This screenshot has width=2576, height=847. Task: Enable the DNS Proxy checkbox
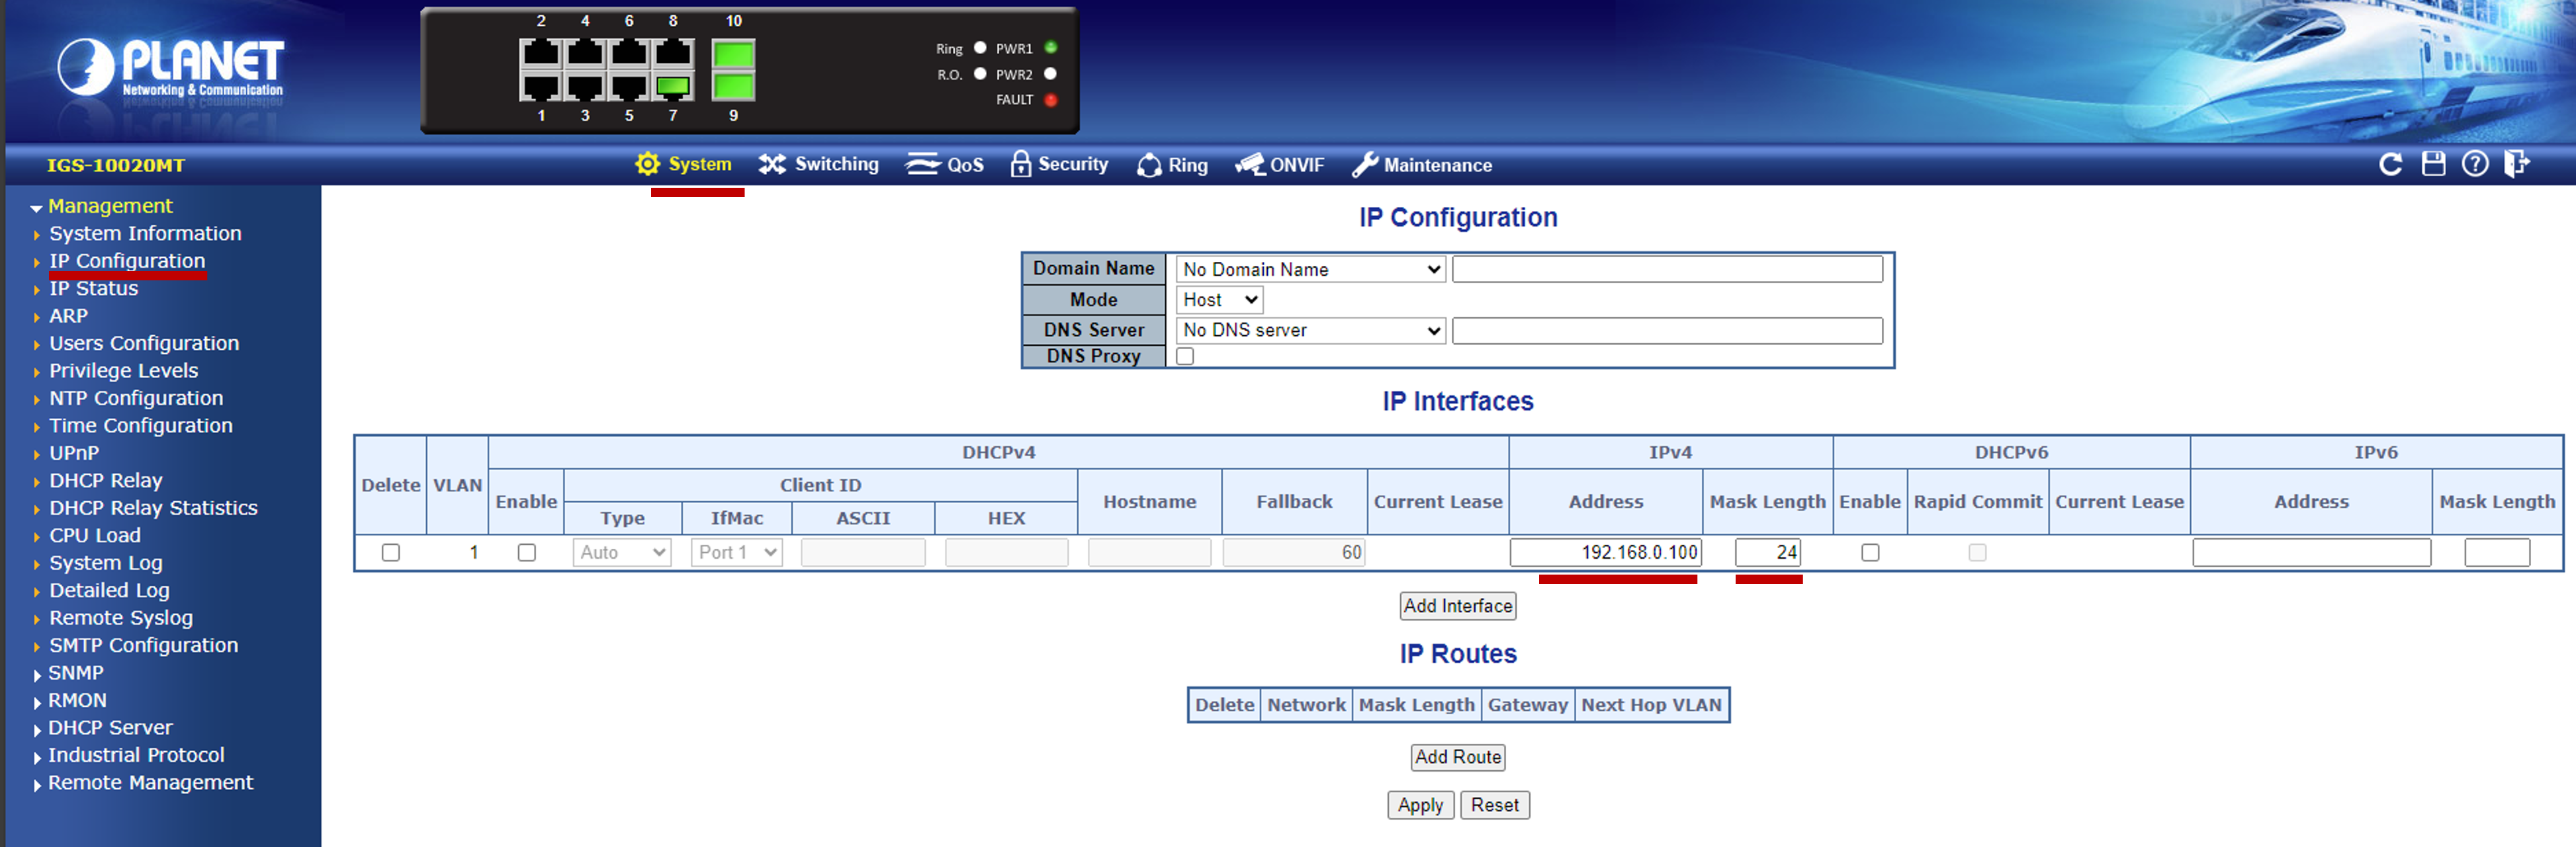(1185, 356)
